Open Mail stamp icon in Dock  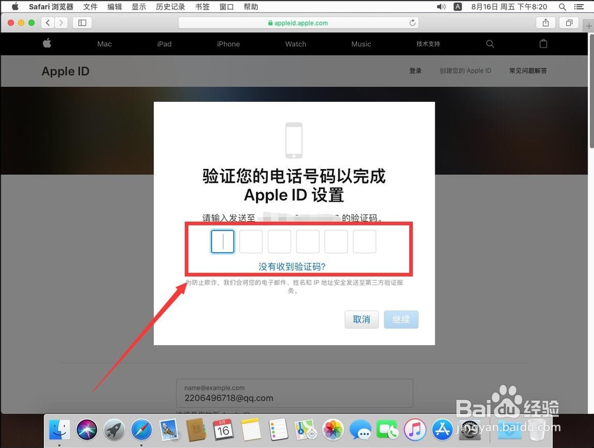169,430
